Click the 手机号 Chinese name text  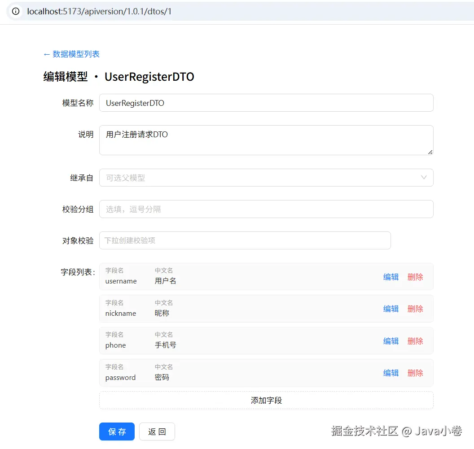pyautogui.click(x=165, y=345)
